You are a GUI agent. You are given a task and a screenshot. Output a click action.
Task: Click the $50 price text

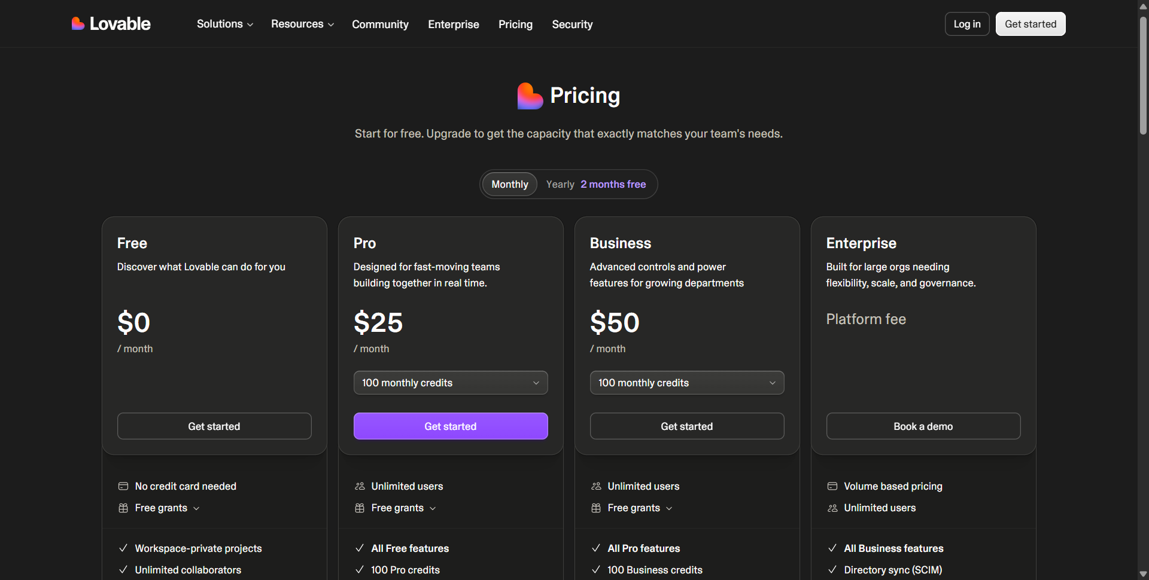tap(615, 323)
